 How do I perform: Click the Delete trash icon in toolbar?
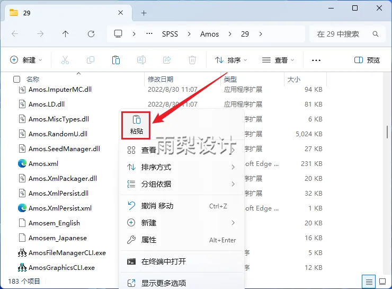pos(192,60)
